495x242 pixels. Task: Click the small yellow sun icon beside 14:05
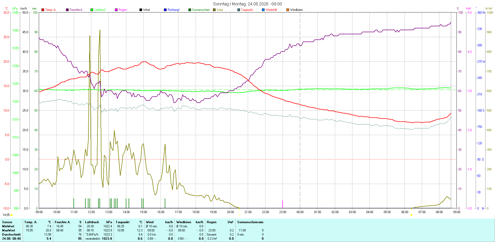click(x=12, y=215)
